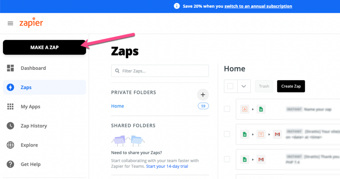The height and width of the screenshot is (179, 340).
Task: Follow the switch to an annual subscription link
Action: pyautogui.click(x=258, y=6)
